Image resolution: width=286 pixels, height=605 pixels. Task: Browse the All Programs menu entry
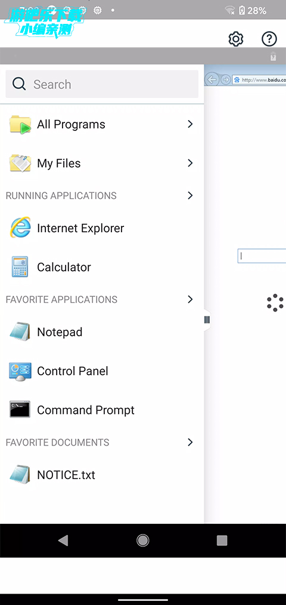pyautogui.click(x=102, y=124)
